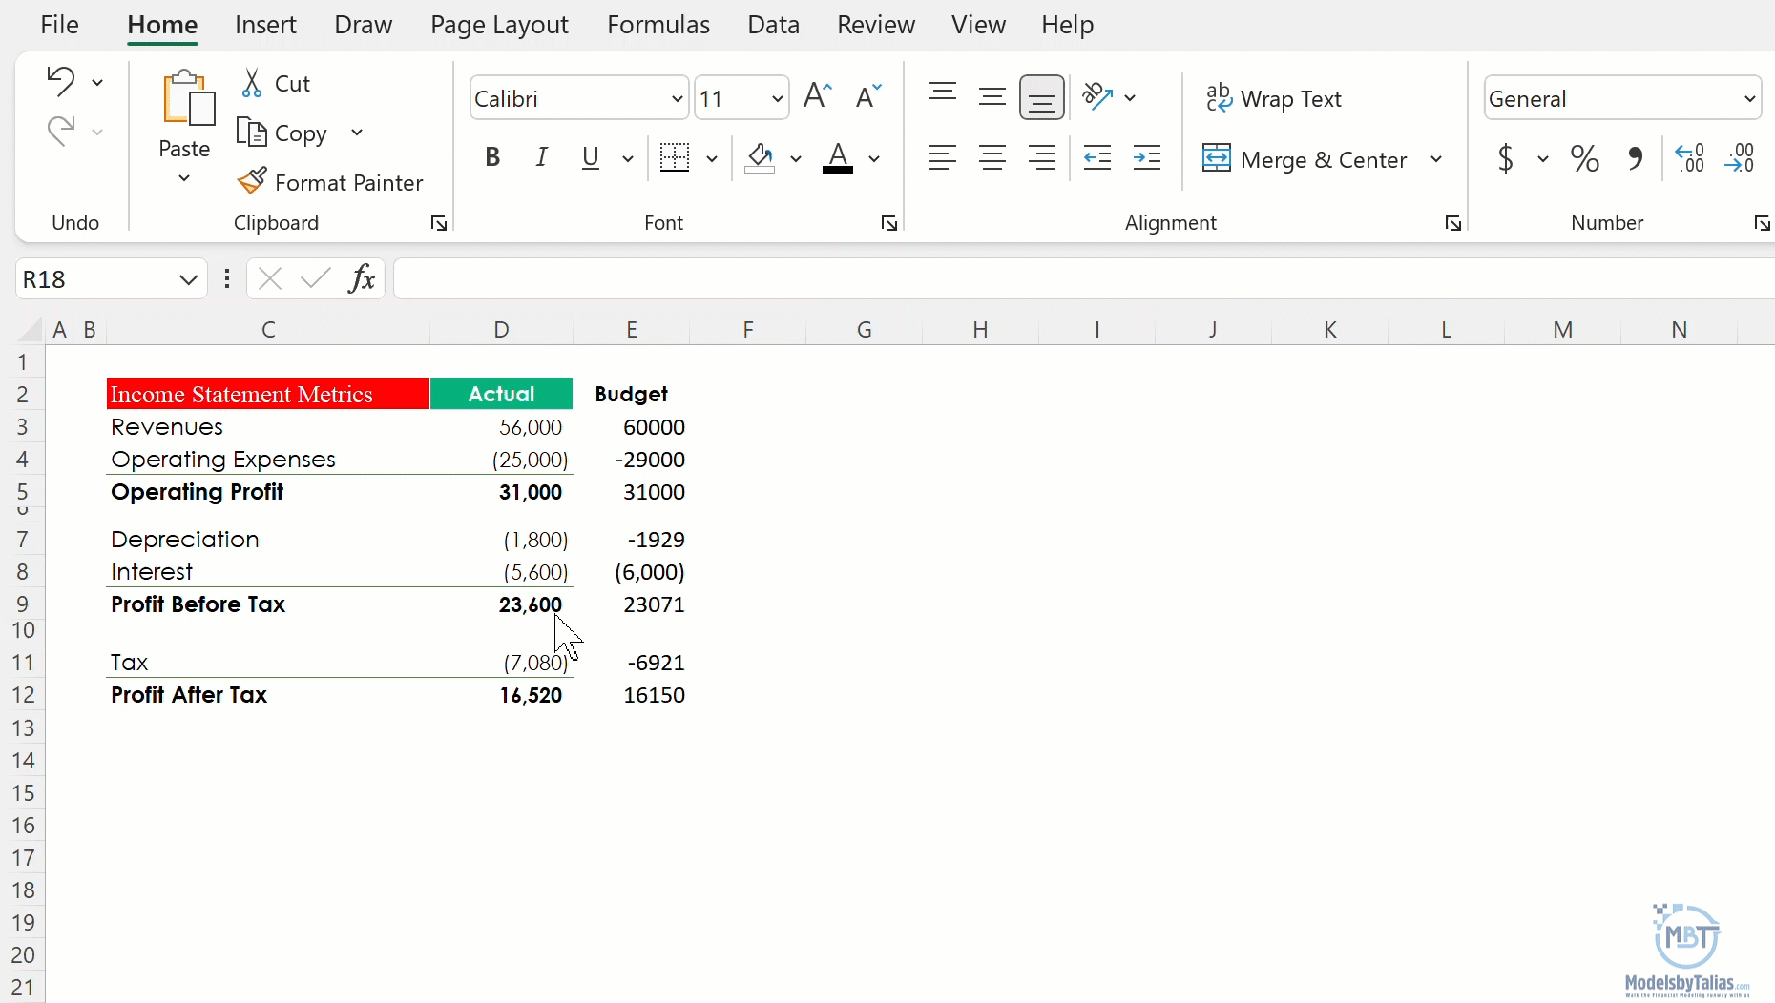Select the Format Painter tool
The width and height of the screenshot is (1775, 1003).
(329, 182)
